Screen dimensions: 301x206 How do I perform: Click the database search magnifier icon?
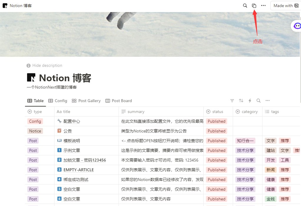(259, 101)
